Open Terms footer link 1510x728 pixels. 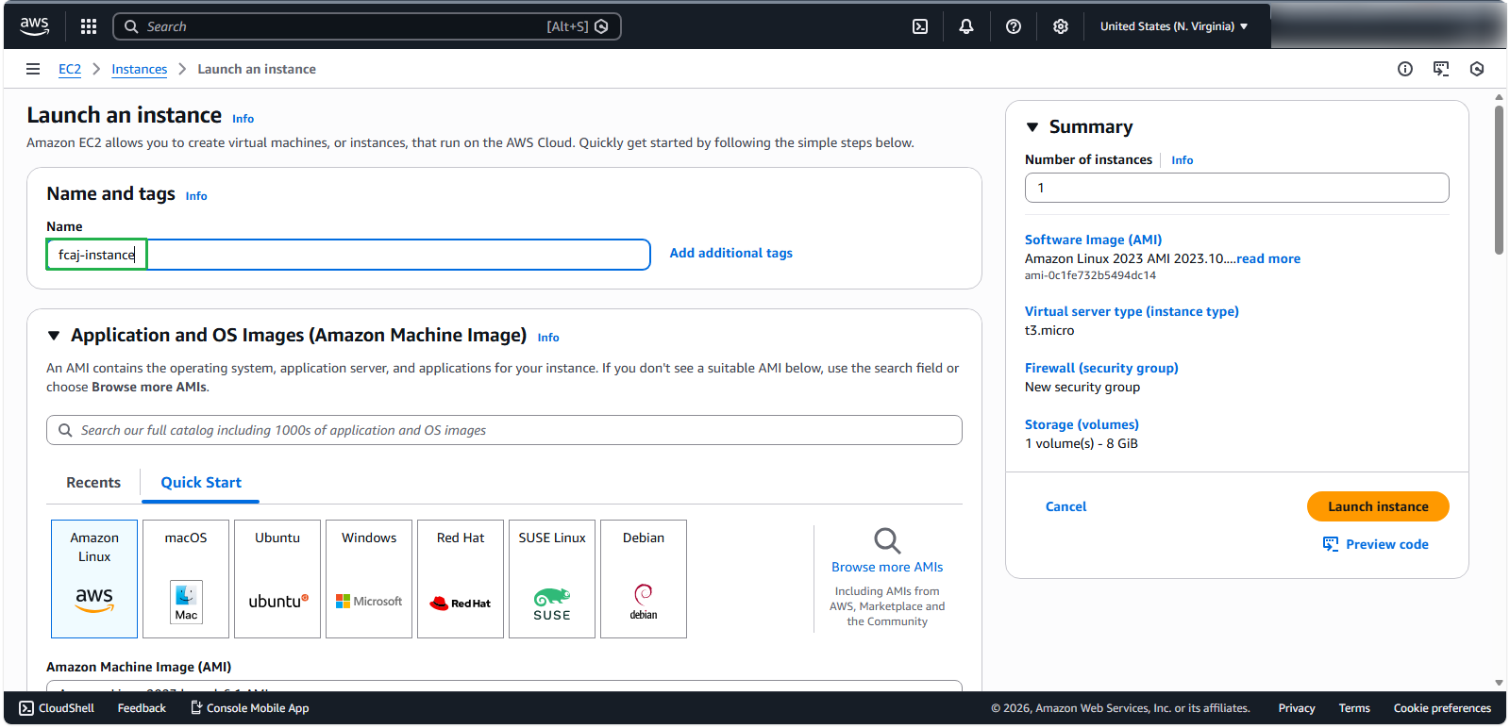pos(1354,708)
